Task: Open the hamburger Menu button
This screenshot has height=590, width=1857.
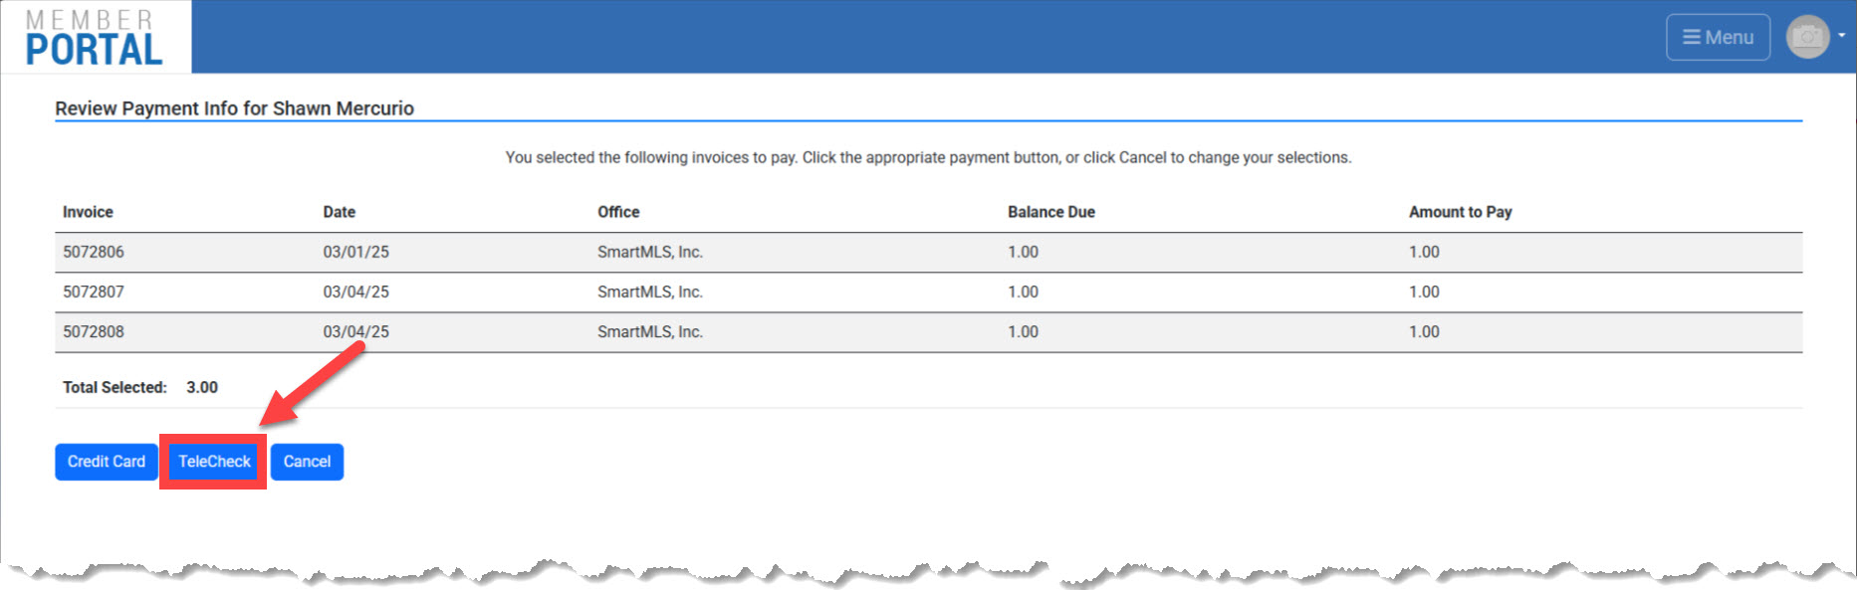Action: (1718, 37)
